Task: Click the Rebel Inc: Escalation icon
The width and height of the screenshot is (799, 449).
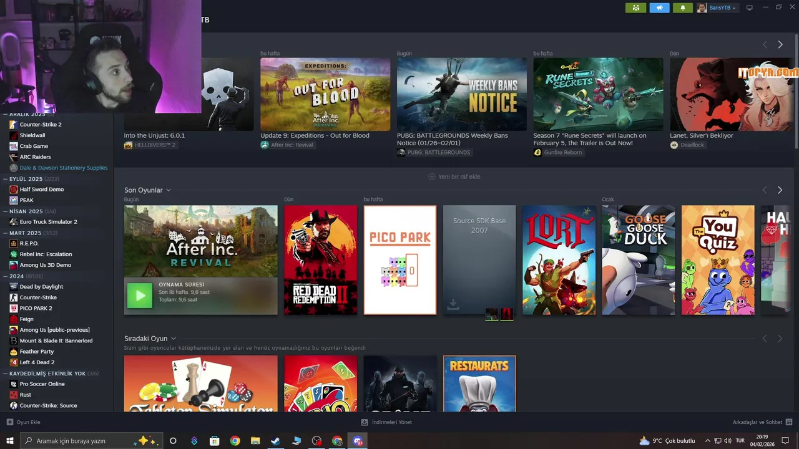Action: (x=14, y=254)
